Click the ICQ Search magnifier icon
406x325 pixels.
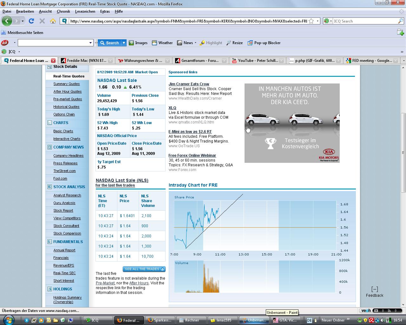pos(401,21)
